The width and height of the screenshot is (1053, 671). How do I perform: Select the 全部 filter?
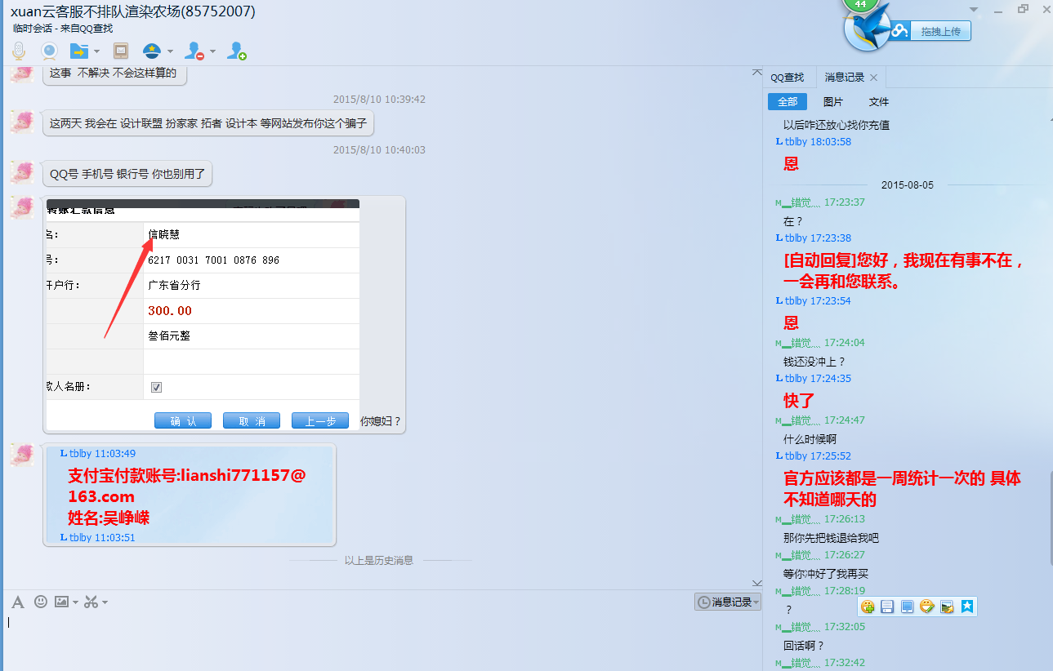pyautogui.click(x=788, y=102)
